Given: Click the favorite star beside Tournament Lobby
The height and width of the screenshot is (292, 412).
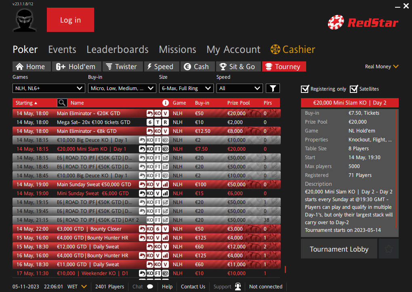Looking at the screenshot, I should (x=389, y=249).
